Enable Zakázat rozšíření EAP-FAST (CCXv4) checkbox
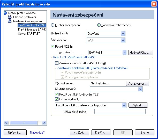The width and height of the screenshot is (158, 139). tap(57, 63)
